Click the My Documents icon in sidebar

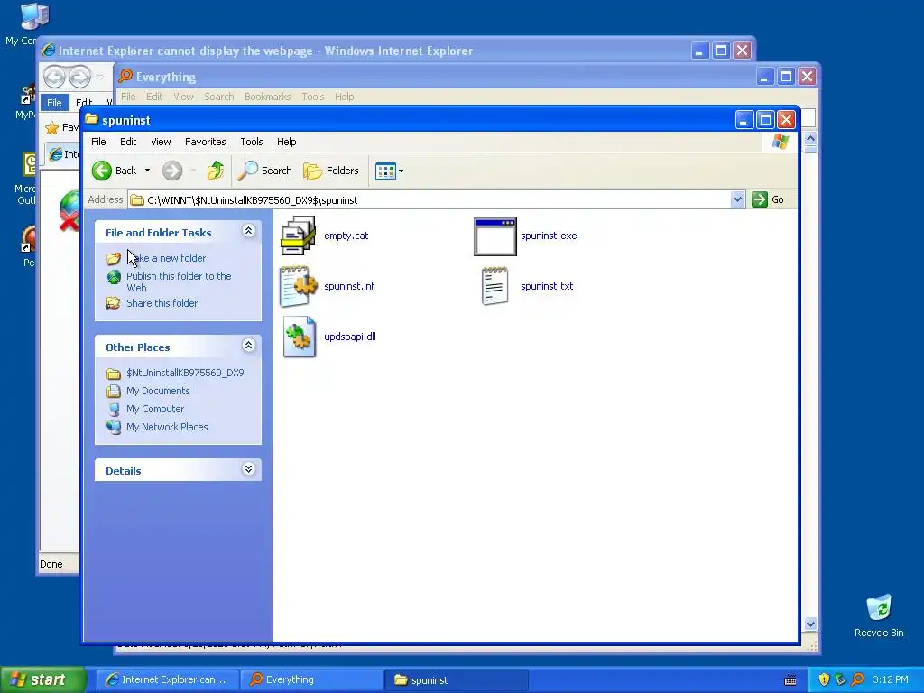(114, 392)
